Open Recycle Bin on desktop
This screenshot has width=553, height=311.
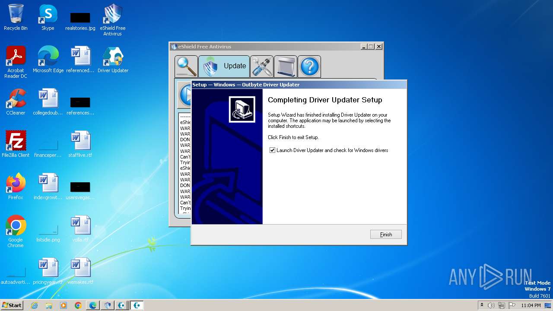16,18
